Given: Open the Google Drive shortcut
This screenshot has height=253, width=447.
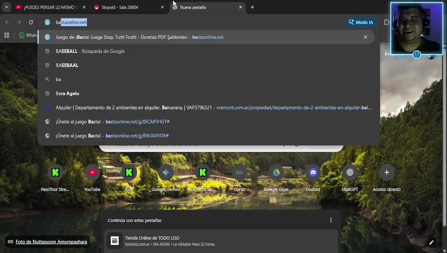Looking at the screenshot, I should click(276, 179).
